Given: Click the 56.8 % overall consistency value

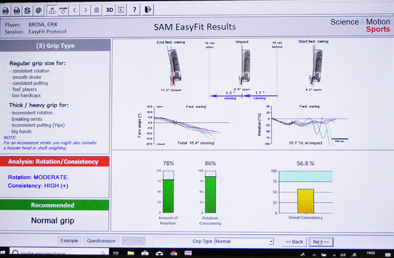Looking at the screenshot, I should point(305,163).
